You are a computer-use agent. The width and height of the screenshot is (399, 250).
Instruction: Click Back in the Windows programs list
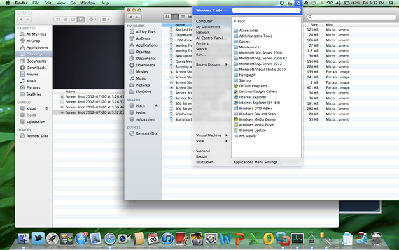[239, 22]
